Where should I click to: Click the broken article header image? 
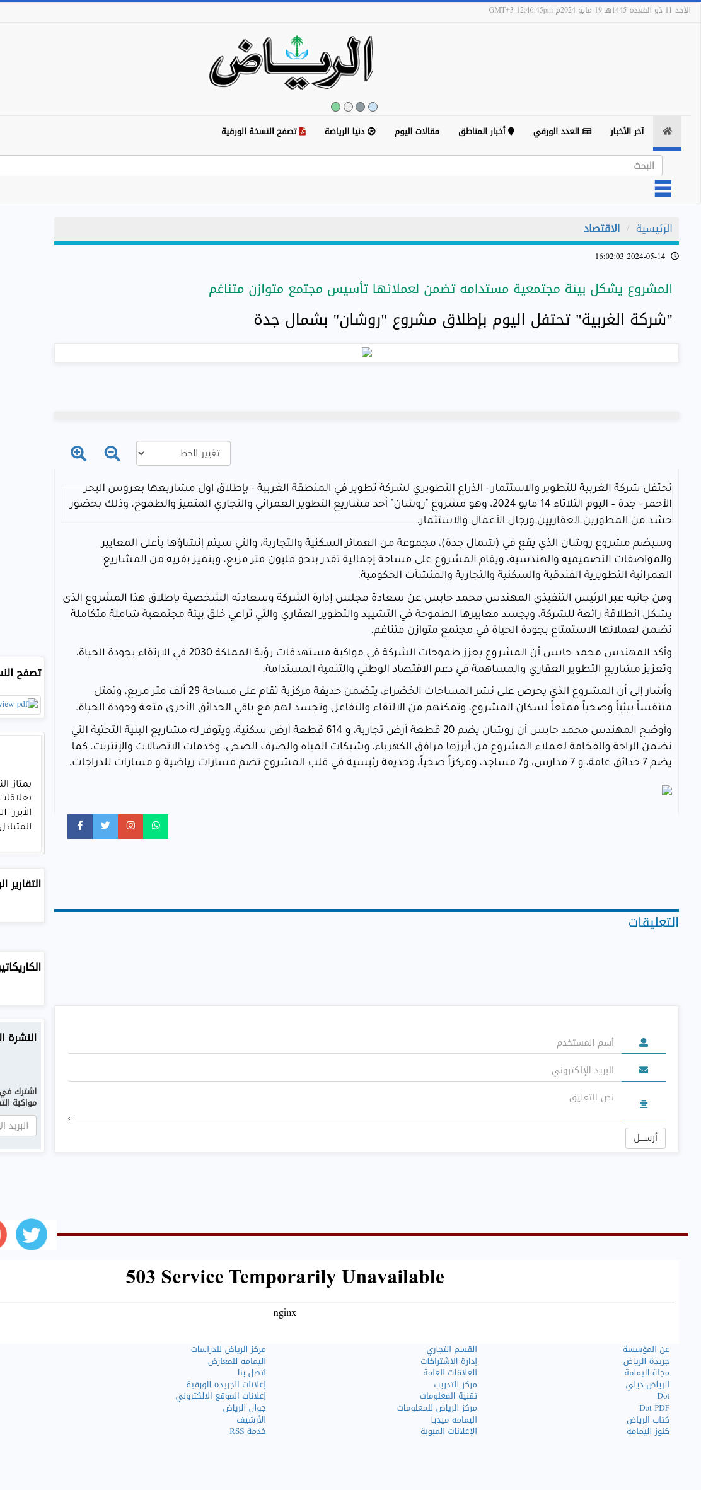[367, 353]
